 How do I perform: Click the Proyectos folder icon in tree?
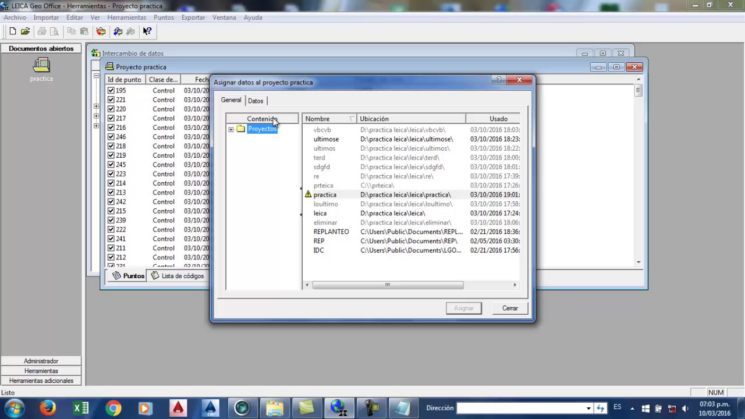(240, 129)
